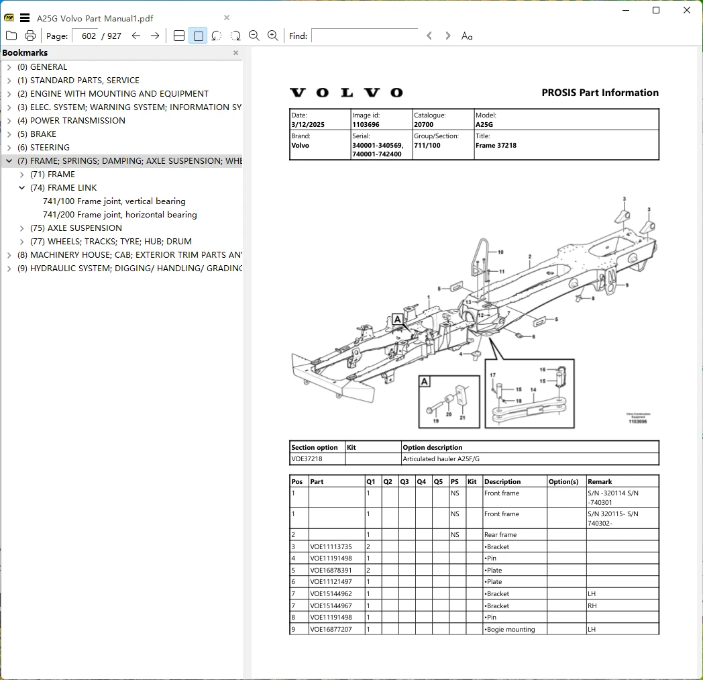Find the next match with the arrow
The image size is (703, 680).
447,36
